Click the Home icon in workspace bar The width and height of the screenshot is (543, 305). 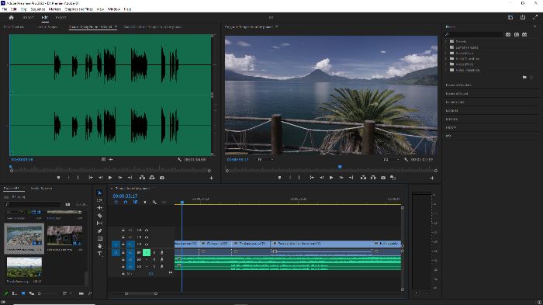[12, 17]
